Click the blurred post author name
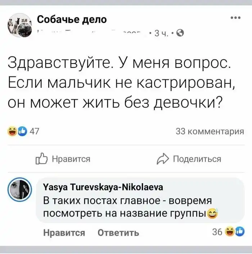The height and width of the screenshot is (254, 252). click(x=90, y=34)
